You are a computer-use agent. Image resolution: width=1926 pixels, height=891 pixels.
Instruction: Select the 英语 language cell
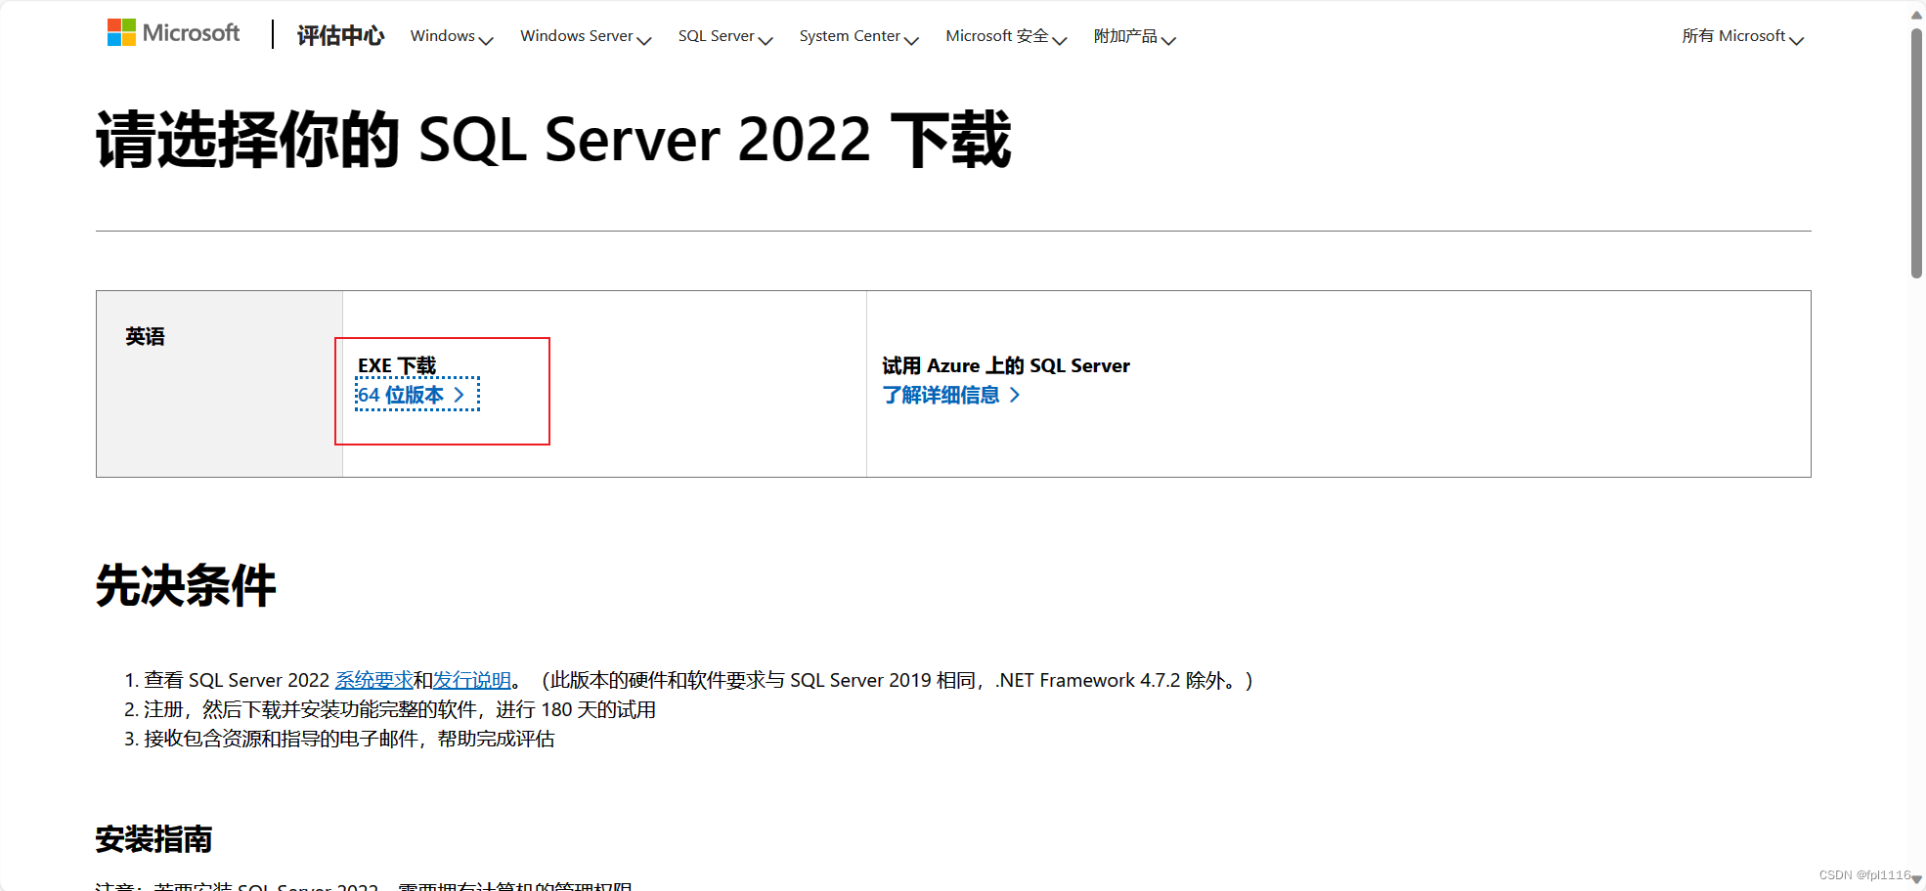click(219, 384)
